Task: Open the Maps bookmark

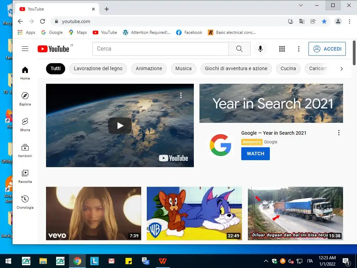Action: [78, 32]
